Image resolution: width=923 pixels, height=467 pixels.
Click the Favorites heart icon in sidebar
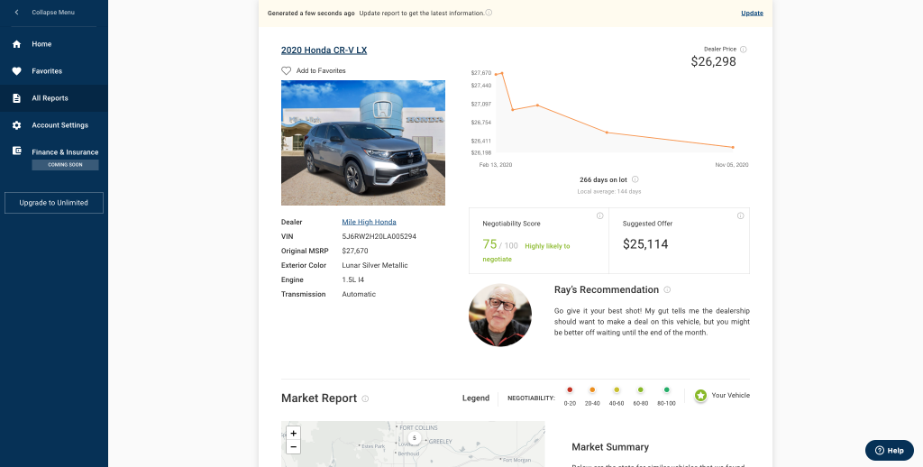point(16,71)
